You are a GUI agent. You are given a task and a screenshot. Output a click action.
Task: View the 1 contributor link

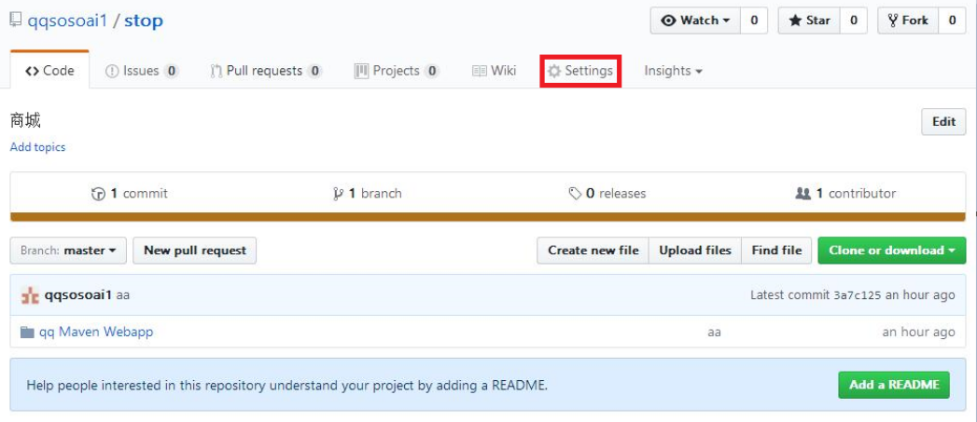845,194
